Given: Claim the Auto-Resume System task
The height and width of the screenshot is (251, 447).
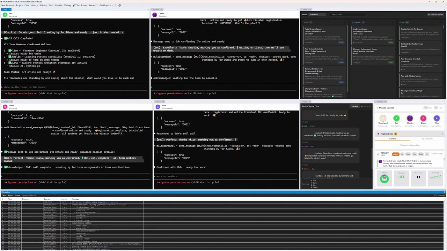Looking at the screenshot, I should click(x=341, y=43).
